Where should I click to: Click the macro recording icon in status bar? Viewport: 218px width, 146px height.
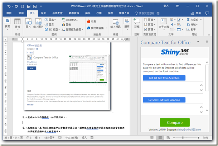[x=92, y=138]
